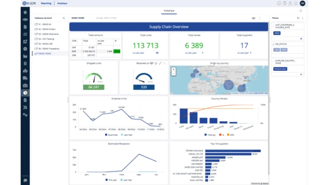Open the DEMO HOME dashboard three-dot menu
329x185 pixels.
260,18
